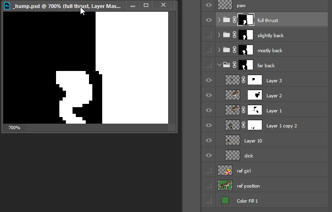The height and width of the screenshot is (212, 332).
Task: Click the folder icon of far back group
Action: [x=227, y=65]
